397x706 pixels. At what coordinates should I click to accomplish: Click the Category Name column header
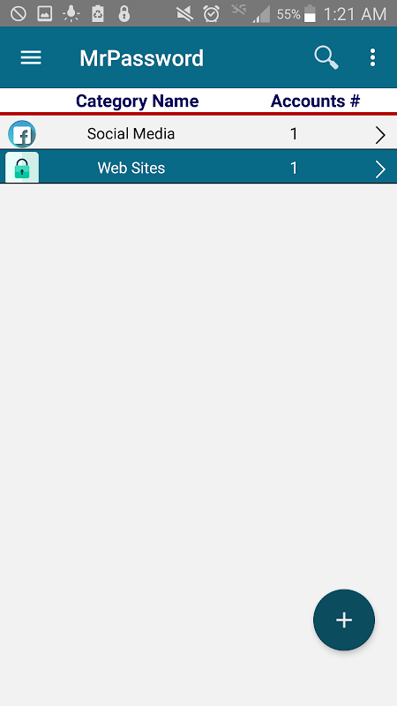click(138, 101)
